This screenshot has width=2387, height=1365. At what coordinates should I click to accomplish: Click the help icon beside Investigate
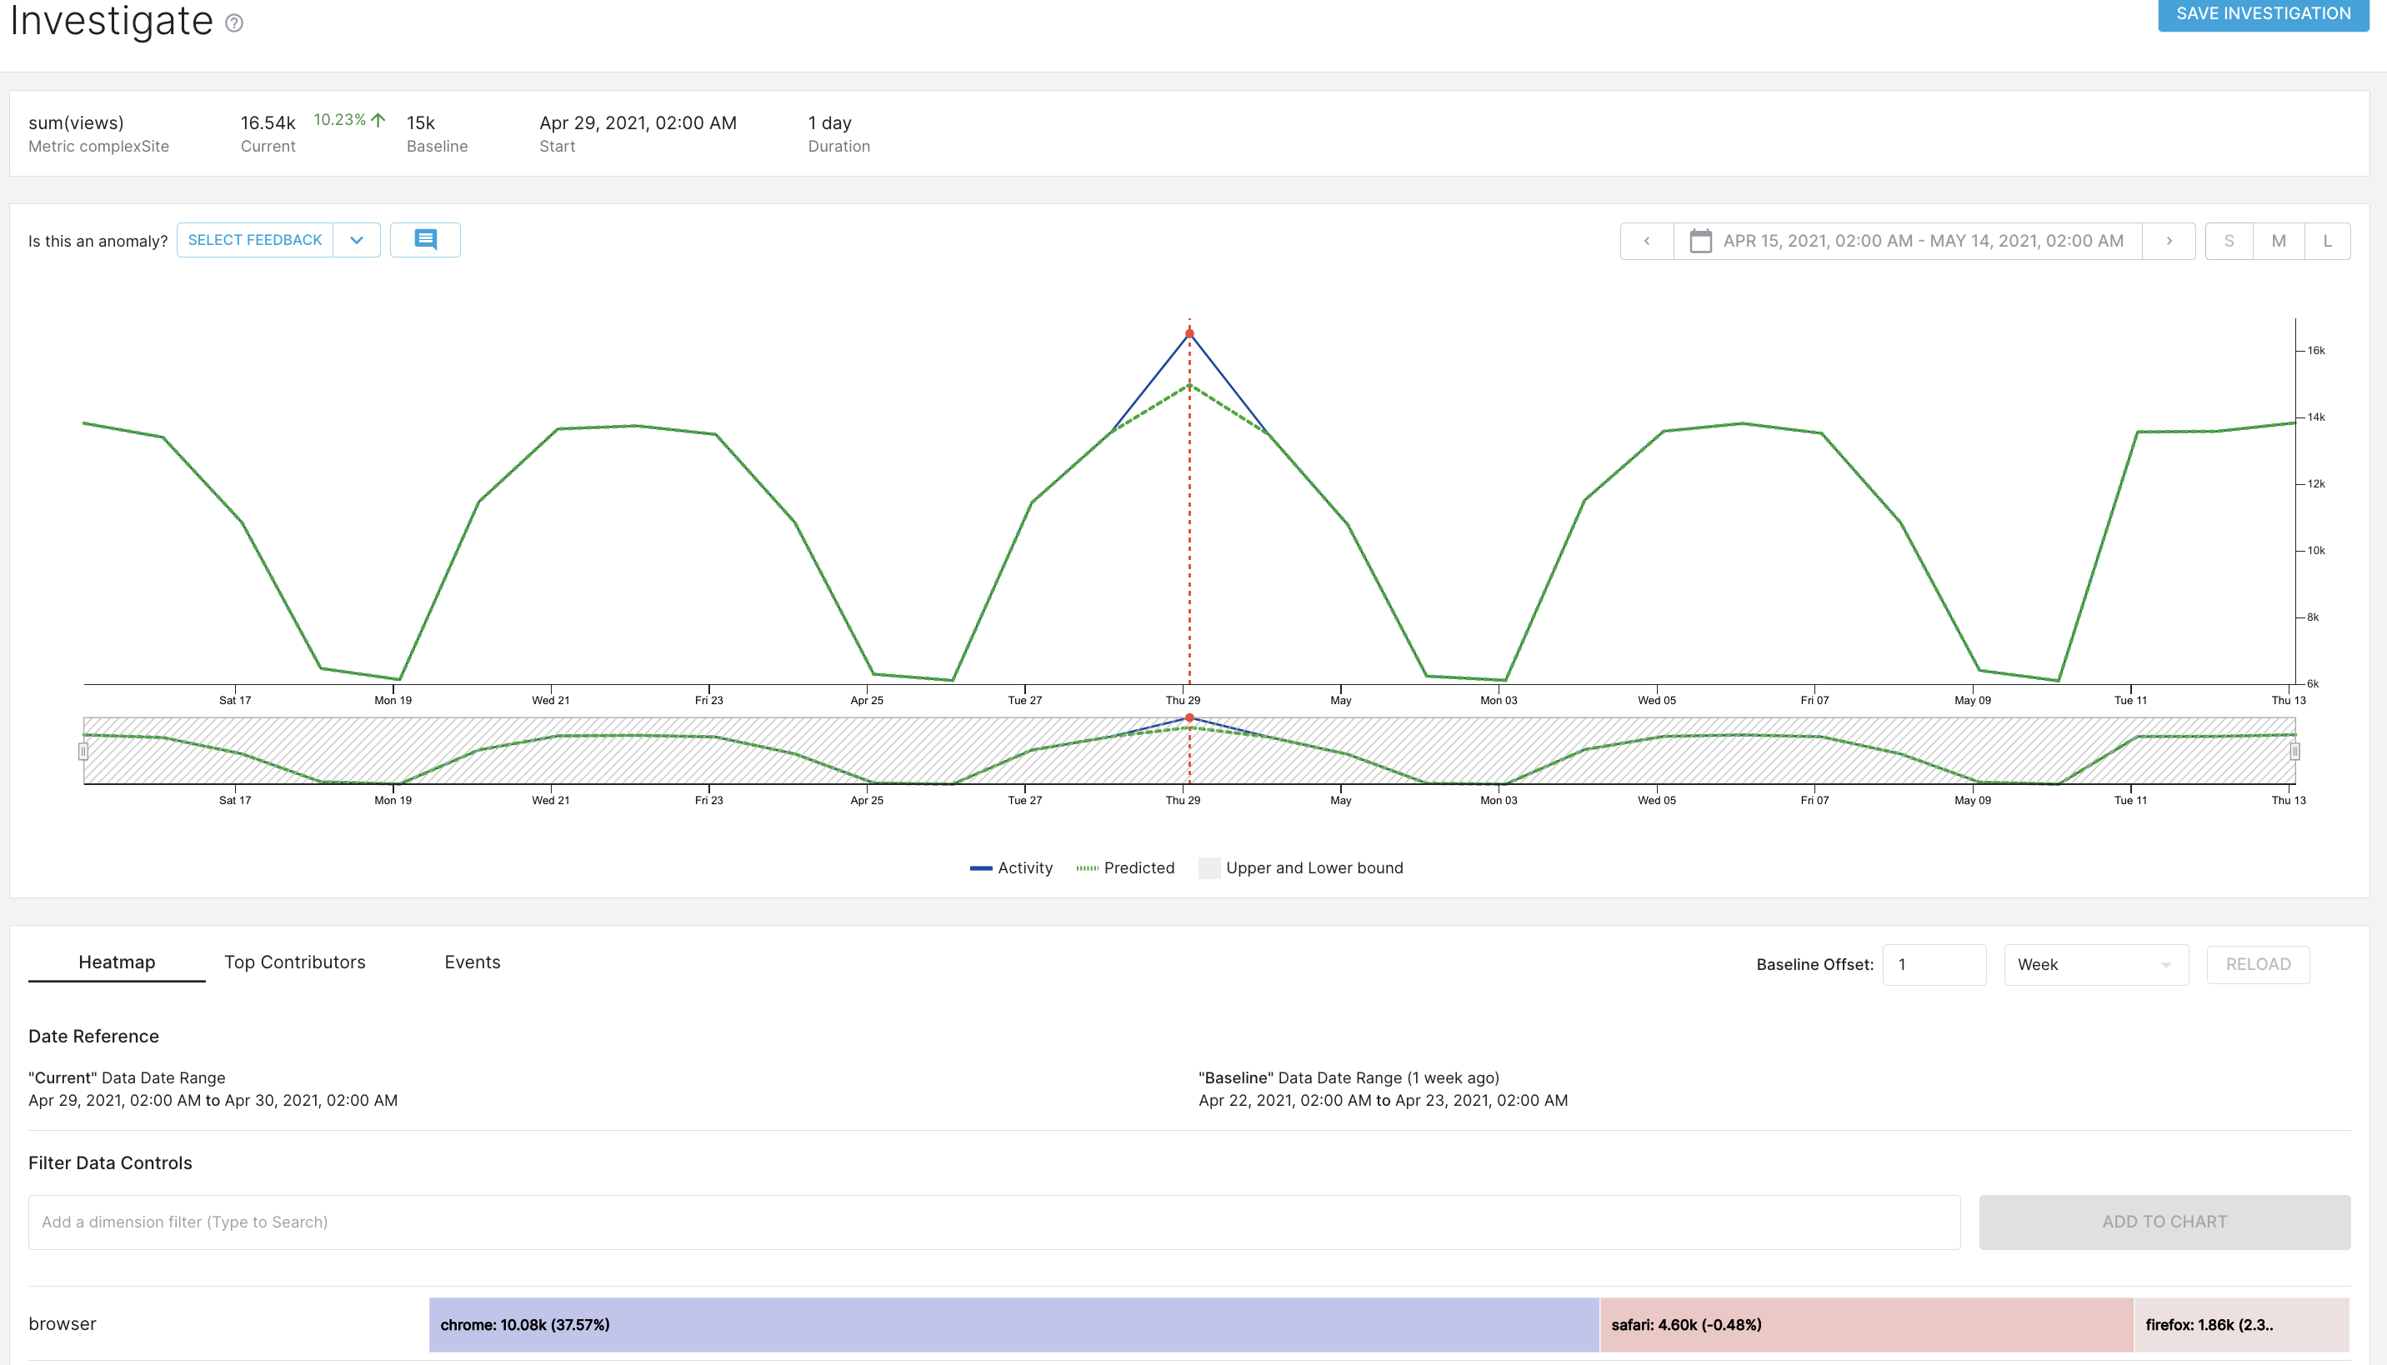(x=234, y=23)
